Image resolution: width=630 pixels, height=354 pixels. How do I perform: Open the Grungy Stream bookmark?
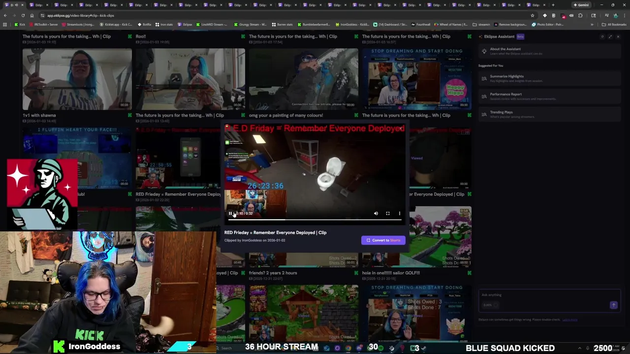250,24
